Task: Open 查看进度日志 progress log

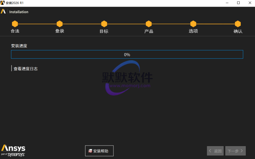Action: pos(25,69)
